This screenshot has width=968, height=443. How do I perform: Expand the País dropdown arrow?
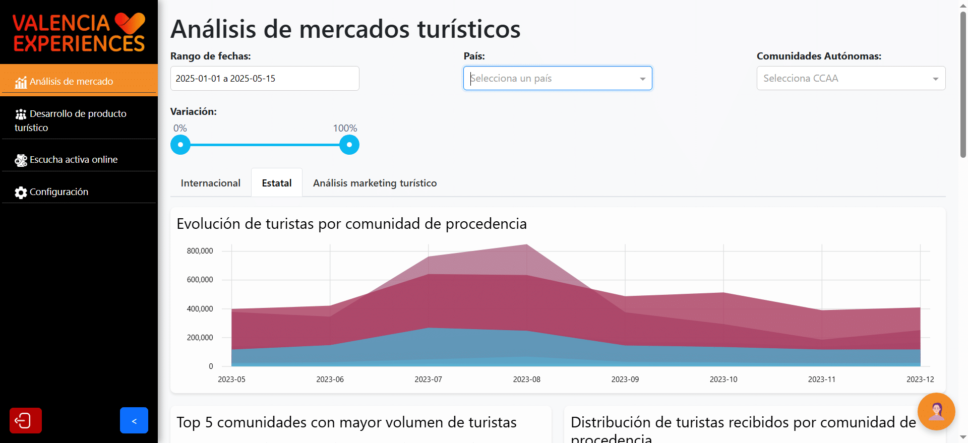[x=642, y=79]
